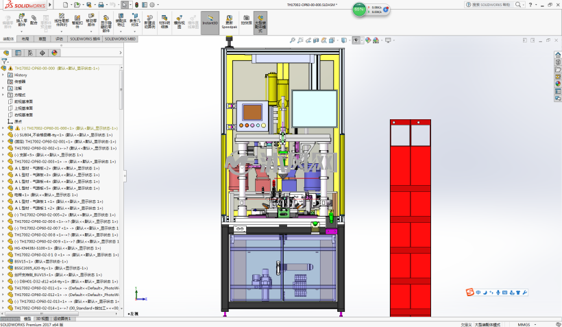
Task: Click the Zoom to Fit magnifier icon
Action: tap(292, 40)
